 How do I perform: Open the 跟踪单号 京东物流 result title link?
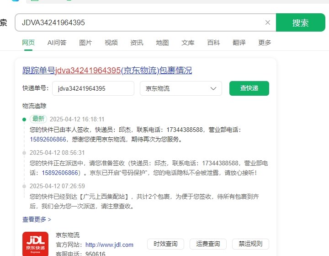pyautogui.click(x=107, y=71)
